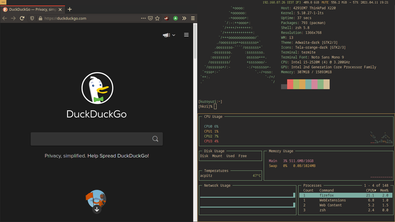Go back in Firefox history
The width and height of the screenshot is (395, 222).
point(5,18)
